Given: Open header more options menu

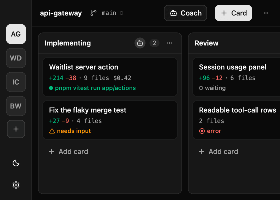Looking at the screenshot, I should pos(266,13).
